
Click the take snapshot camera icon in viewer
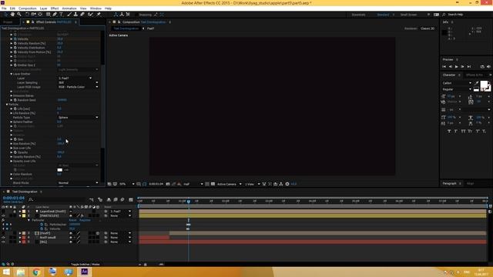coord(168,184)
